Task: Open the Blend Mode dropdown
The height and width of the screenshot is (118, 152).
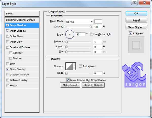Action: [80, 22]
